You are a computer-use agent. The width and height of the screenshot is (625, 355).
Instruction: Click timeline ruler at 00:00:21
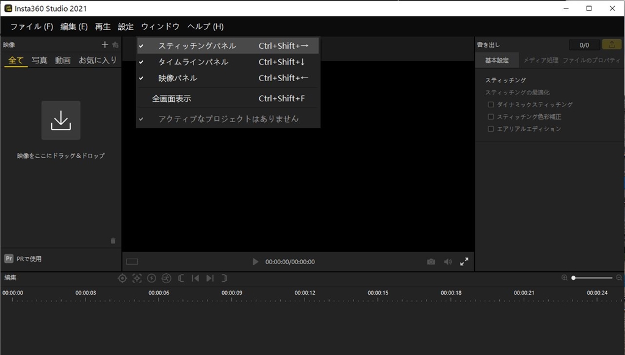click(x=524, y=293)
